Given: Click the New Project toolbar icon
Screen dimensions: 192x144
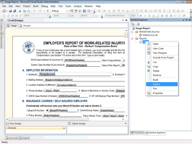Looking at the screenshot, I should pos(4,11).
